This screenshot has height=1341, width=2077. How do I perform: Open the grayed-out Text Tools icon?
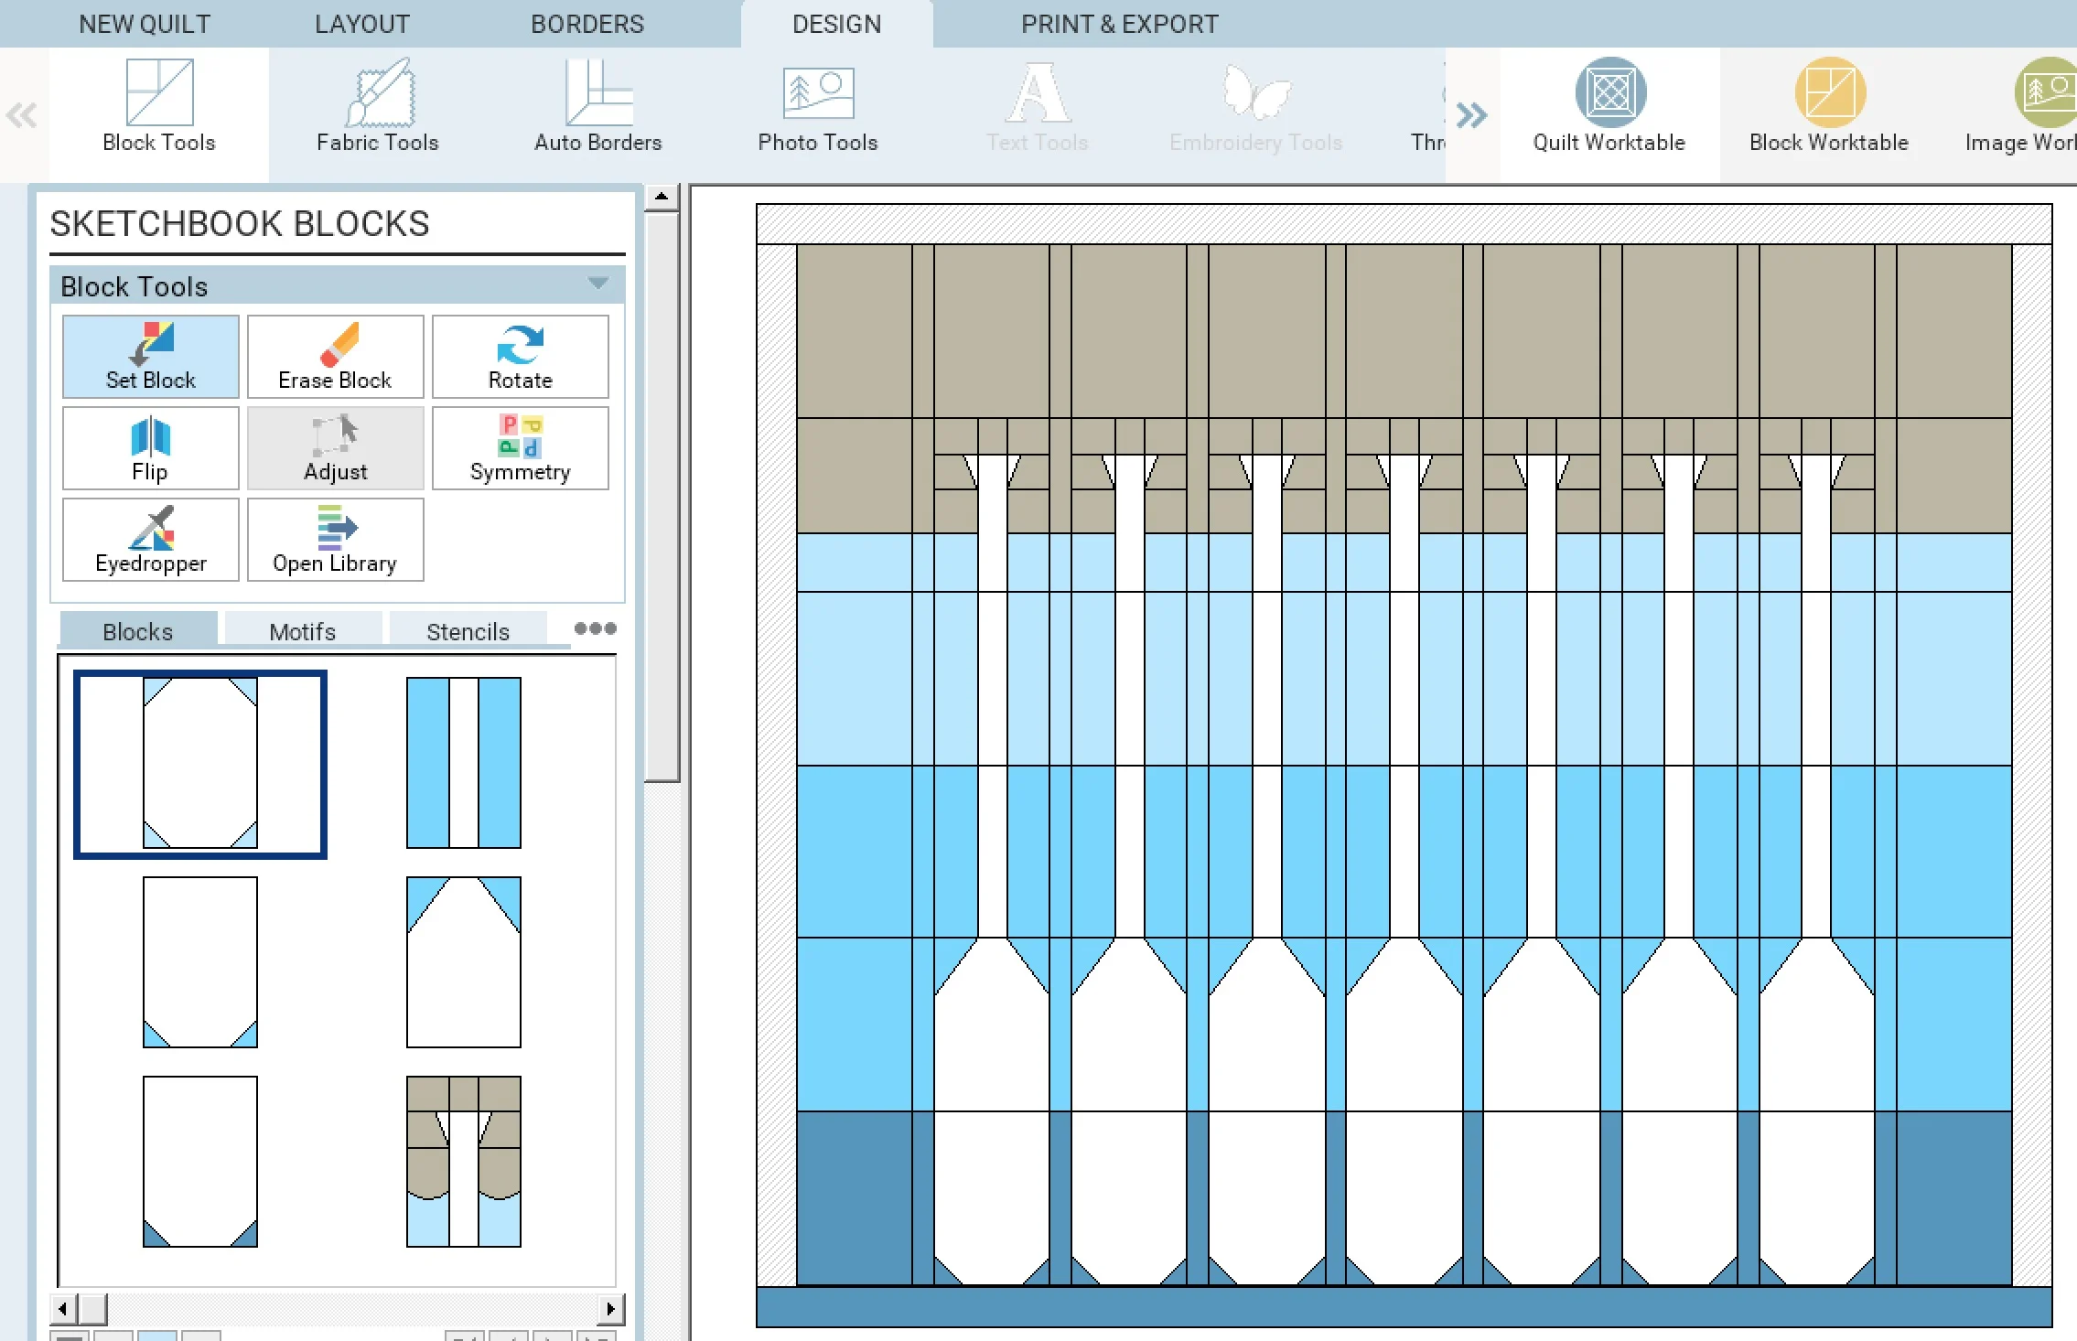pyautogui.click(x=1038, y=108)
